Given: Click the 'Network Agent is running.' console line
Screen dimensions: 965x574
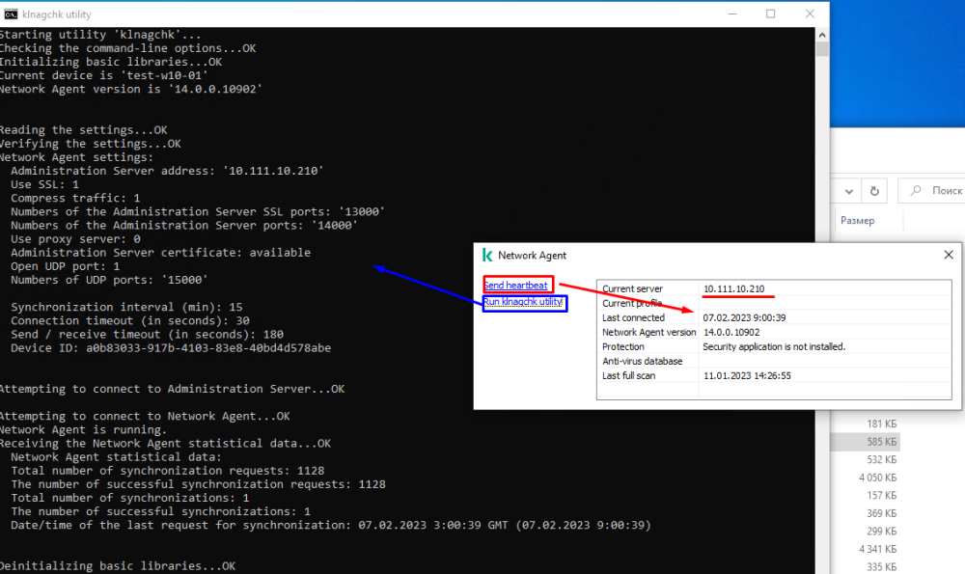Looking at the screenshot, I should [83, 430].
